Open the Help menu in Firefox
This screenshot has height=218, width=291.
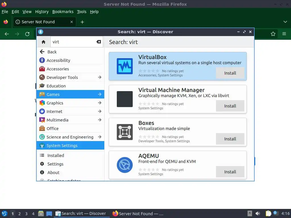(94, 12)
